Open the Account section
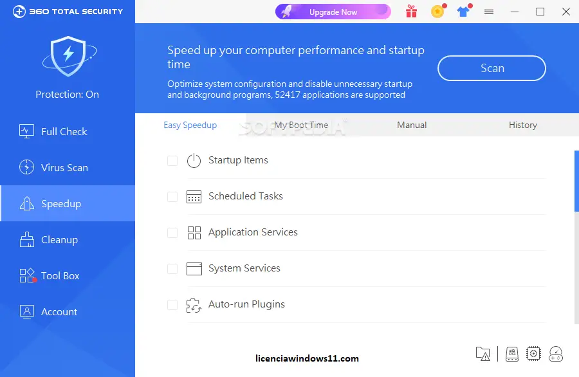Screen dimensions: 579x377 coord(68,311)
